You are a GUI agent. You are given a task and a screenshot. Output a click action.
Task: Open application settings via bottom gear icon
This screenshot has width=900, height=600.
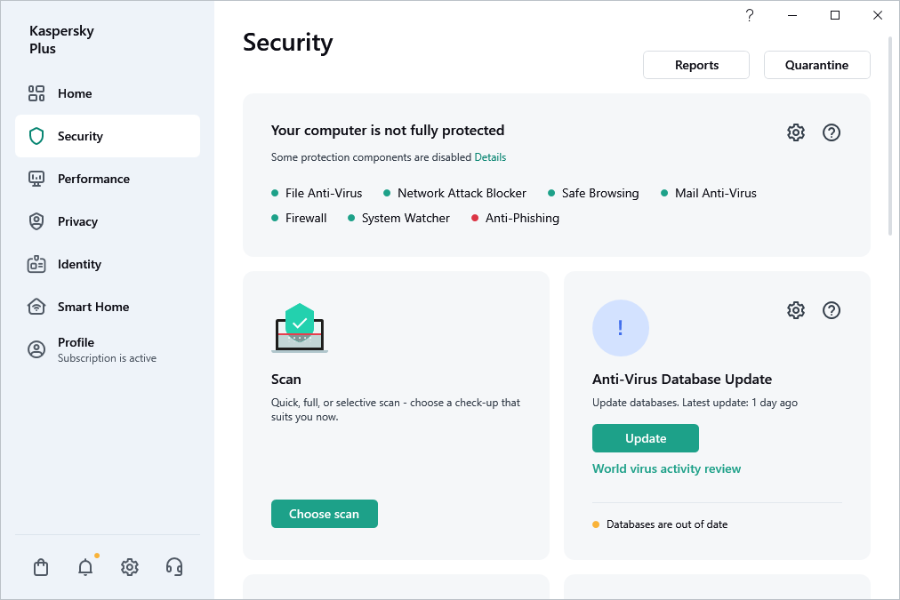129,566
